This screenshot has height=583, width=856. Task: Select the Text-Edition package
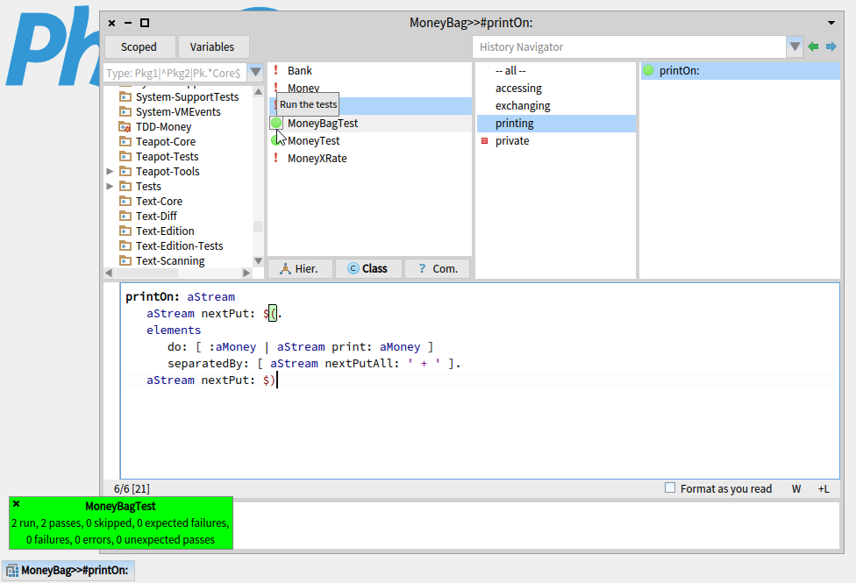click(x=165, y=231)
